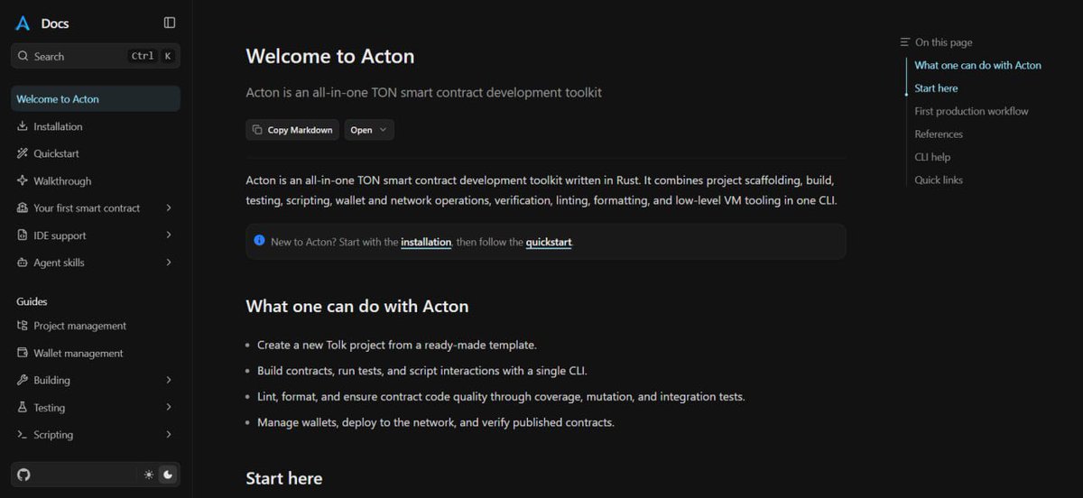The width and height of the screenshot is (1083, 498).
Task: Click the Quickstart wand icon
Action: tap(23, 153)
